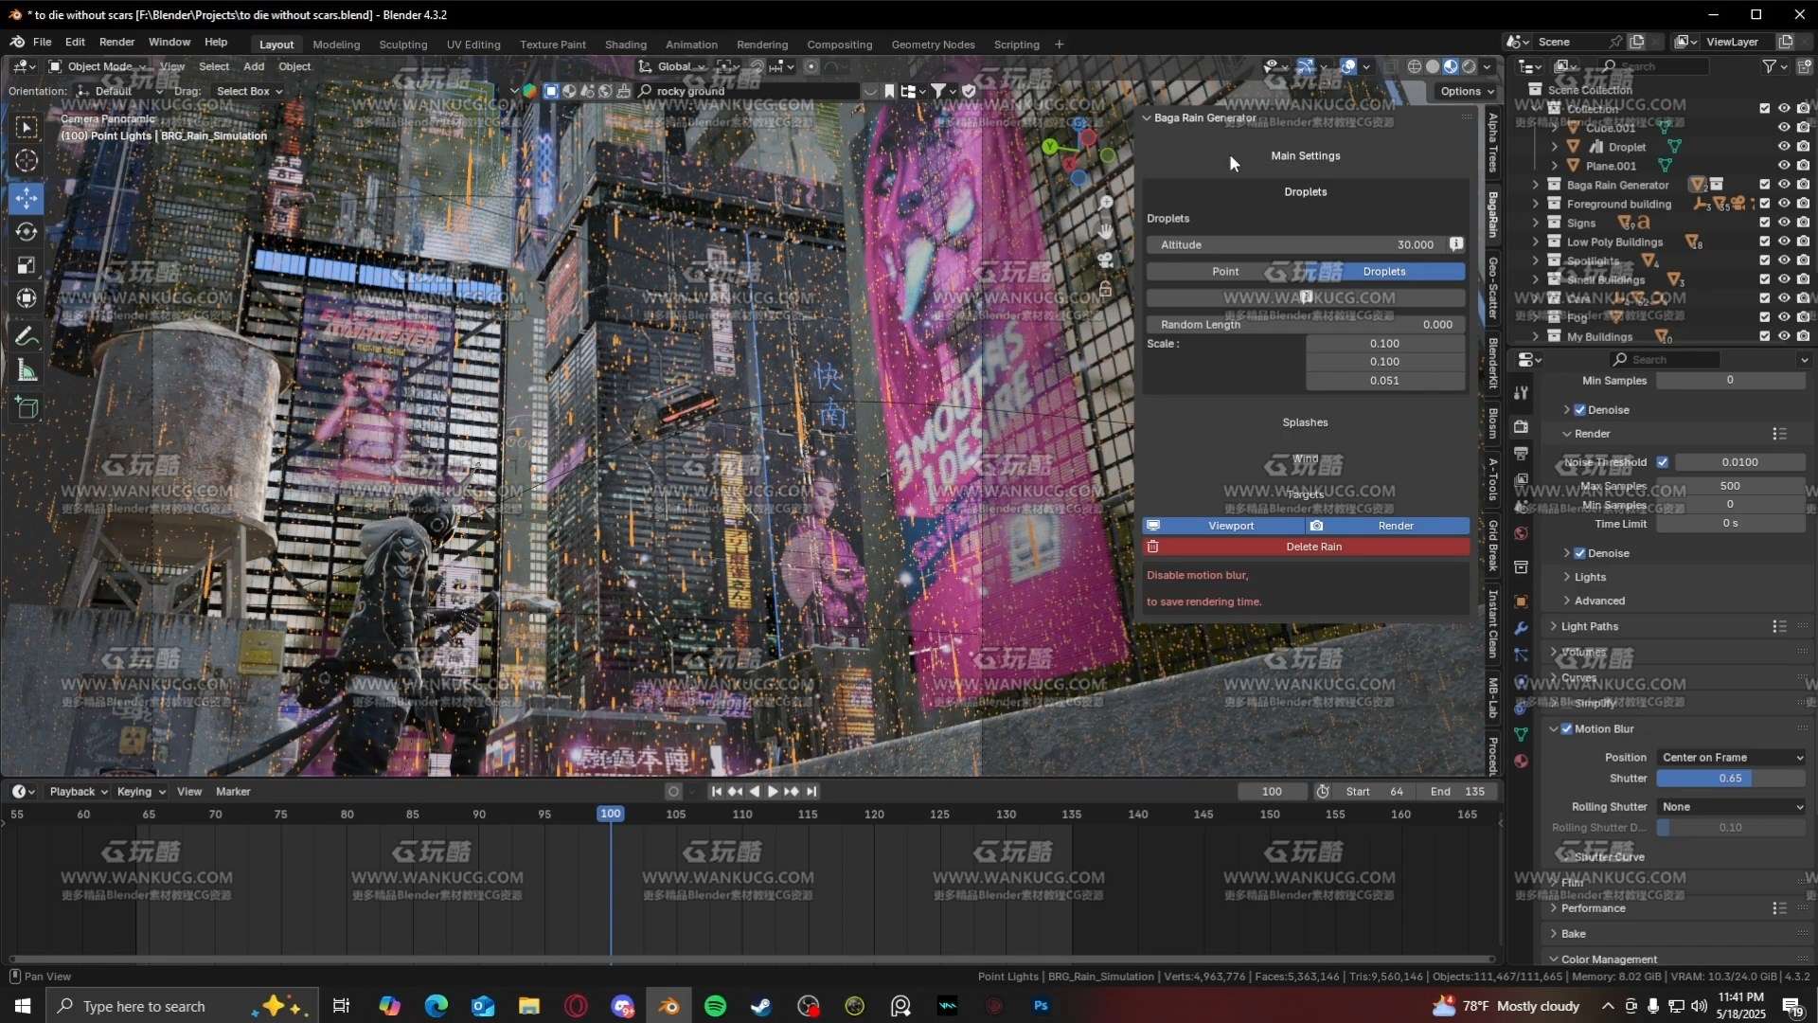Select the Point droplet type button

1225,272
